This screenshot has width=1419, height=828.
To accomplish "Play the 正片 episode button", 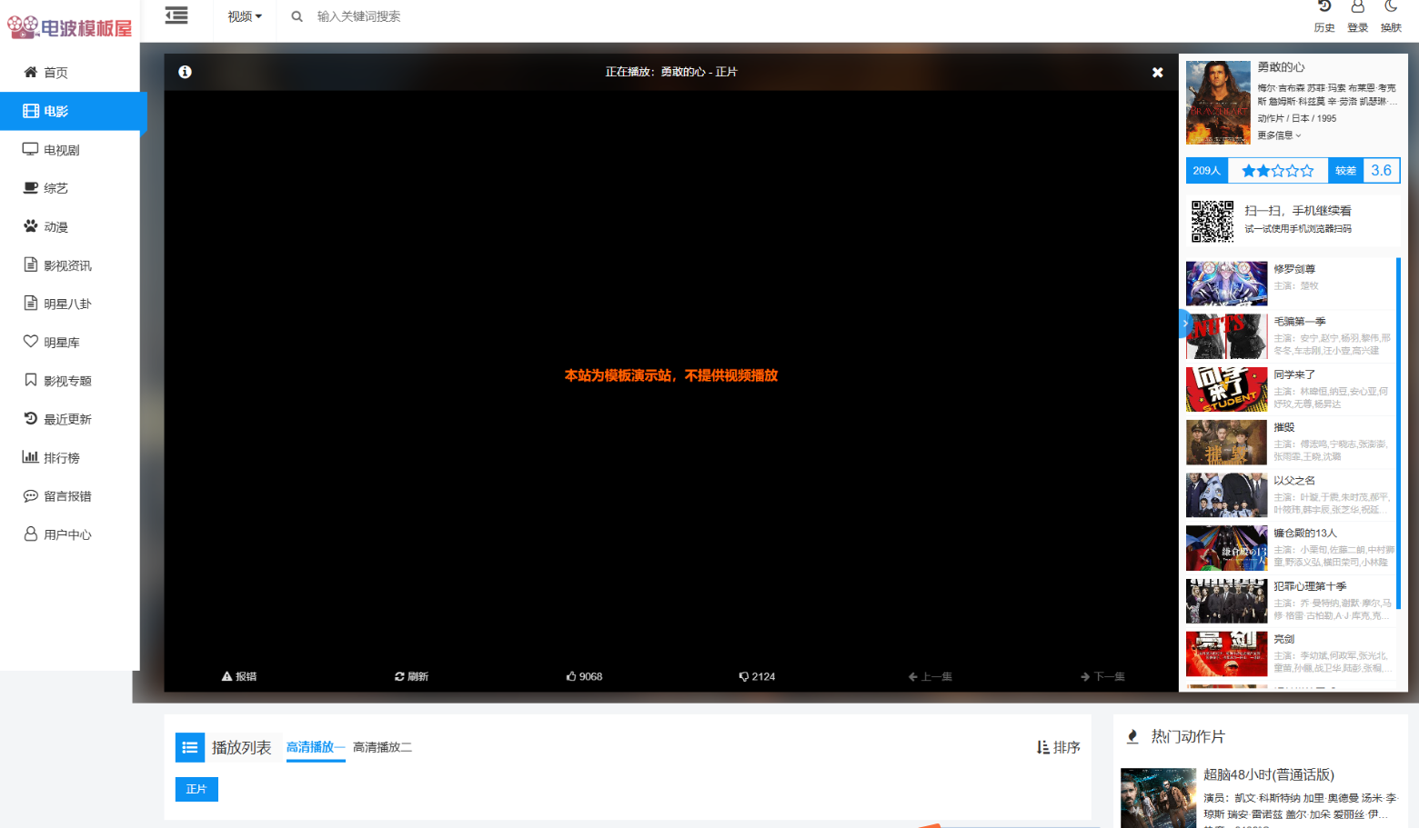I will (x=196, y=789).
